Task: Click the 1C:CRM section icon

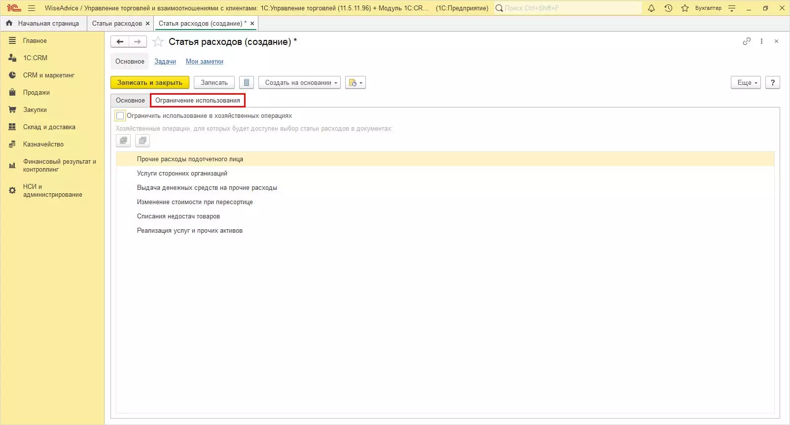Action: click(12, 58)
